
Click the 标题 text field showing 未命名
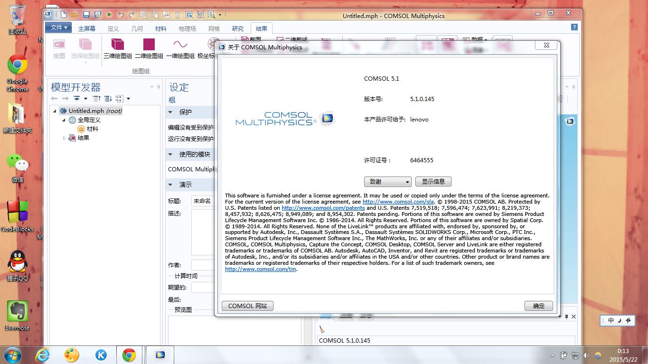pyautogui.click(x=203, y=201)
